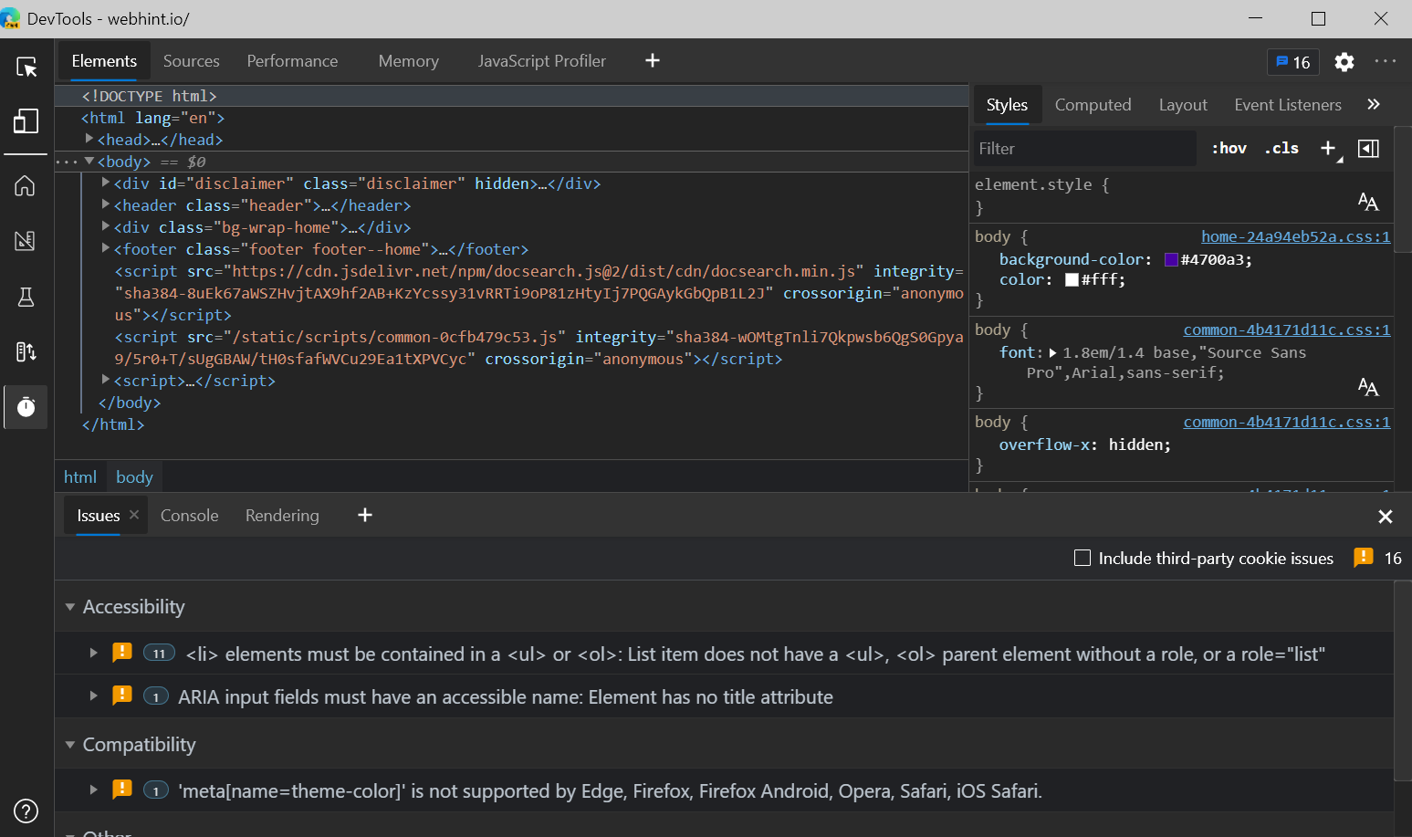Expand the head element in DOM tree
The height and width of the screenshot is (837, 1412).
pos(89,139)
